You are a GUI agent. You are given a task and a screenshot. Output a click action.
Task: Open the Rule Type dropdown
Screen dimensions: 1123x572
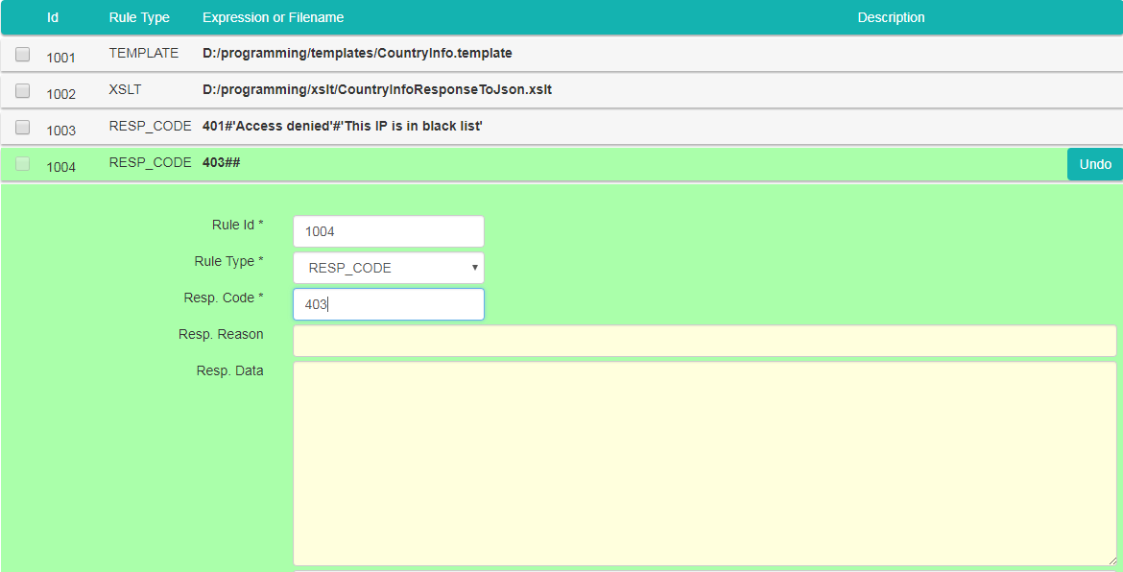388,268
